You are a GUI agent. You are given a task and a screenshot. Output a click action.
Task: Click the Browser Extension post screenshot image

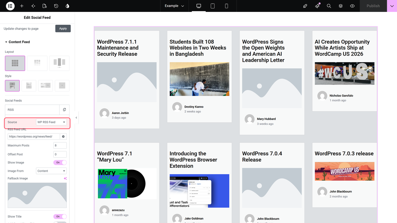pos(199,191)
